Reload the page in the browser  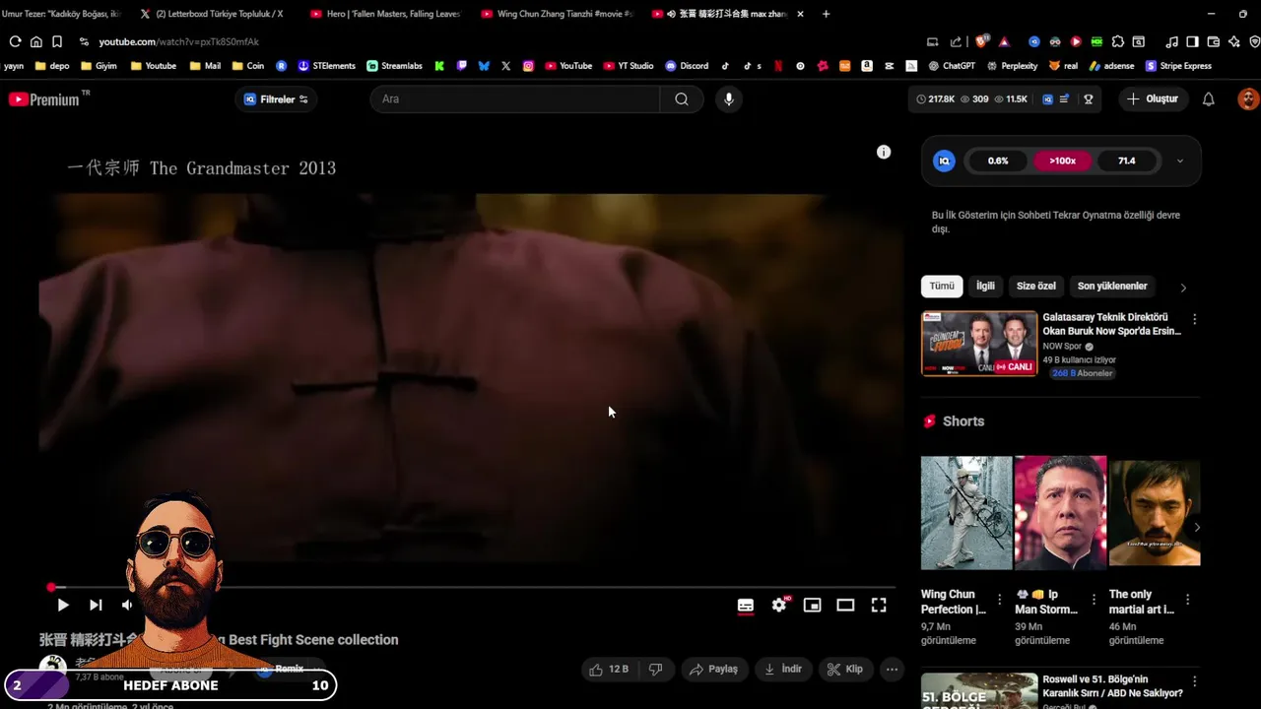click(15, 41)
